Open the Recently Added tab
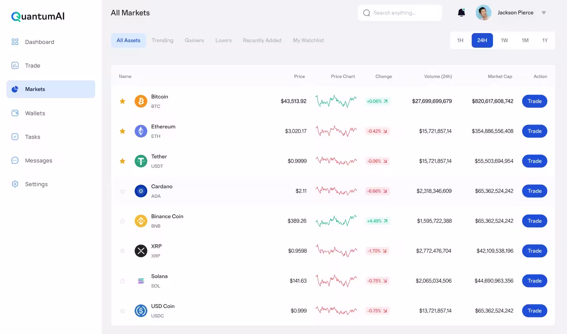Viewport: 567px width, 334px height. tap(262, 40)
